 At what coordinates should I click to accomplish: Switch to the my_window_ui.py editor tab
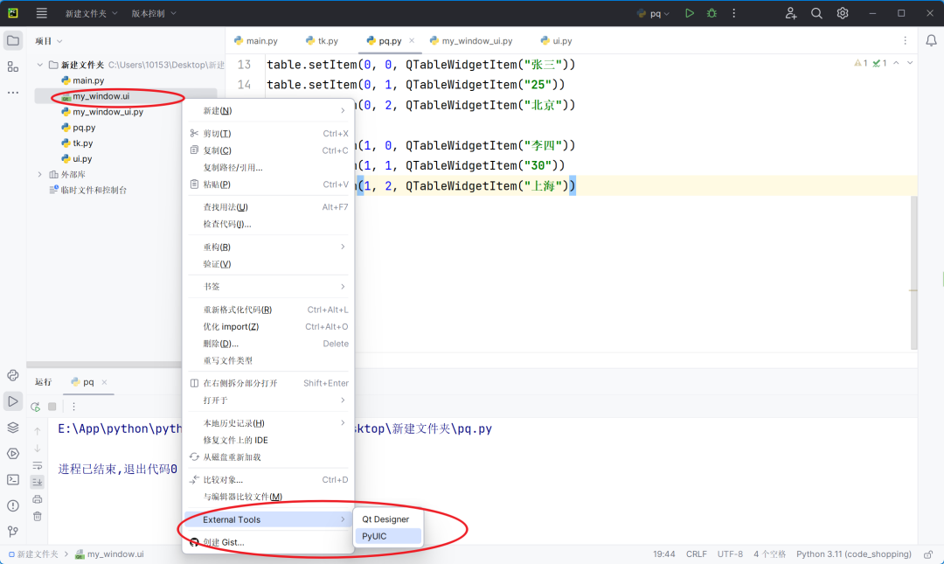click(471, 41)
